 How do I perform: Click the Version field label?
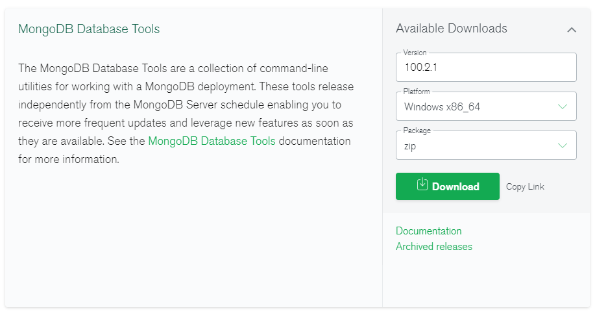click(x=415, y=53)
